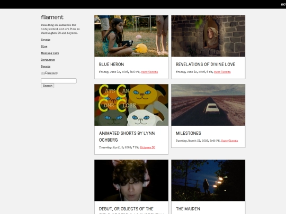Click the Animated Shorts Thursday, April 2 date text

119,147
